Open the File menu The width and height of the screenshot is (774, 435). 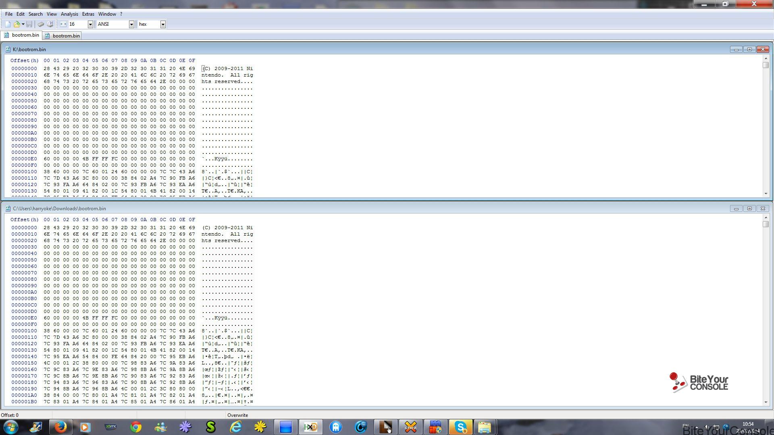(x=8, y=14)
